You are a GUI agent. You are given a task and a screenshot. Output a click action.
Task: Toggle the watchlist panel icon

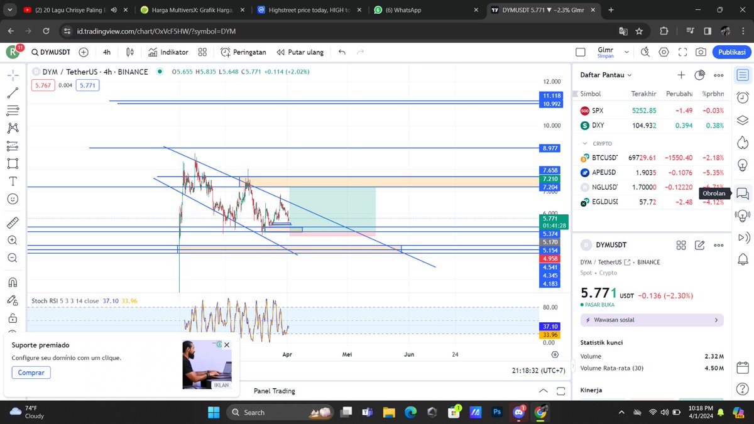(742, 75)
